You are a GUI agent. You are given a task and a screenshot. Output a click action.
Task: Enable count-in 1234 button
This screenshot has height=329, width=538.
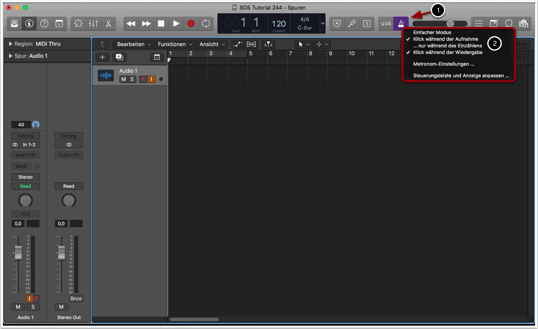pos(385,24)
